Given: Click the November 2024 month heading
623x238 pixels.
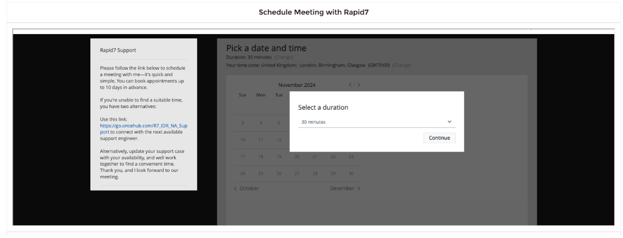Looking at the screenshot, I should pos(297,85).
